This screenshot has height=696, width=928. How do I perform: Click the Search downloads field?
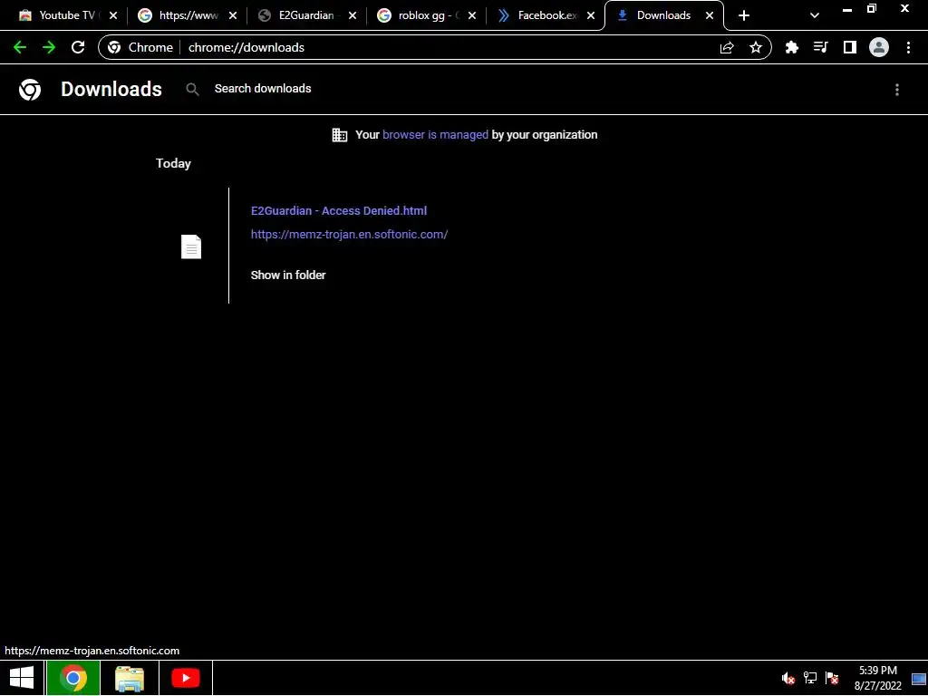click(263, 89)
